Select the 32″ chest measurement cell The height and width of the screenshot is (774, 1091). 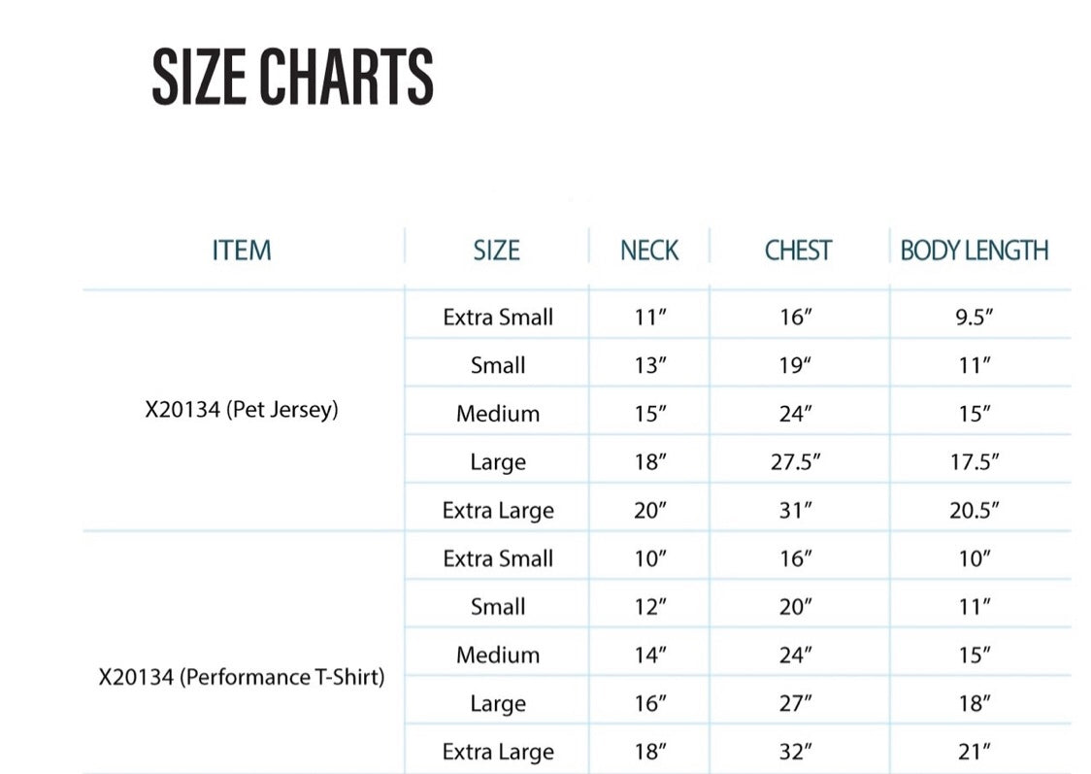pyautogui.click(x=794, y=752)
